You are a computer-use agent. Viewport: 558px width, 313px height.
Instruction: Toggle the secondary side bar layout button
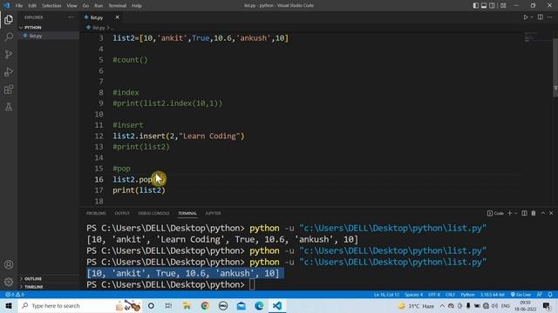click(492, 5)
